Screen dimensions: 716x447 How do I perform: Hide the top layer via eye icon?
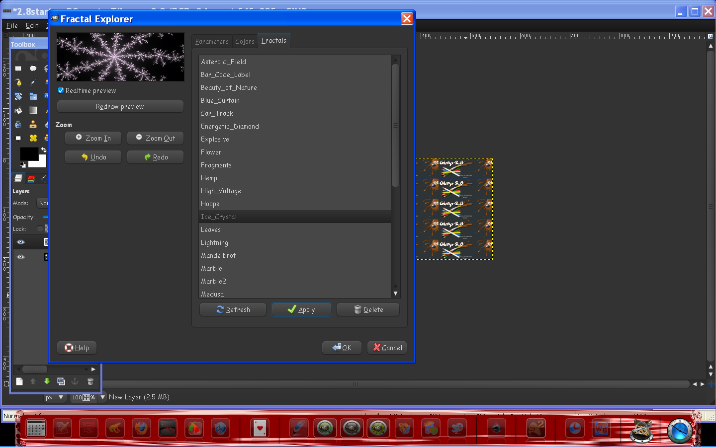pyautogui.click(x=21, y=242)
